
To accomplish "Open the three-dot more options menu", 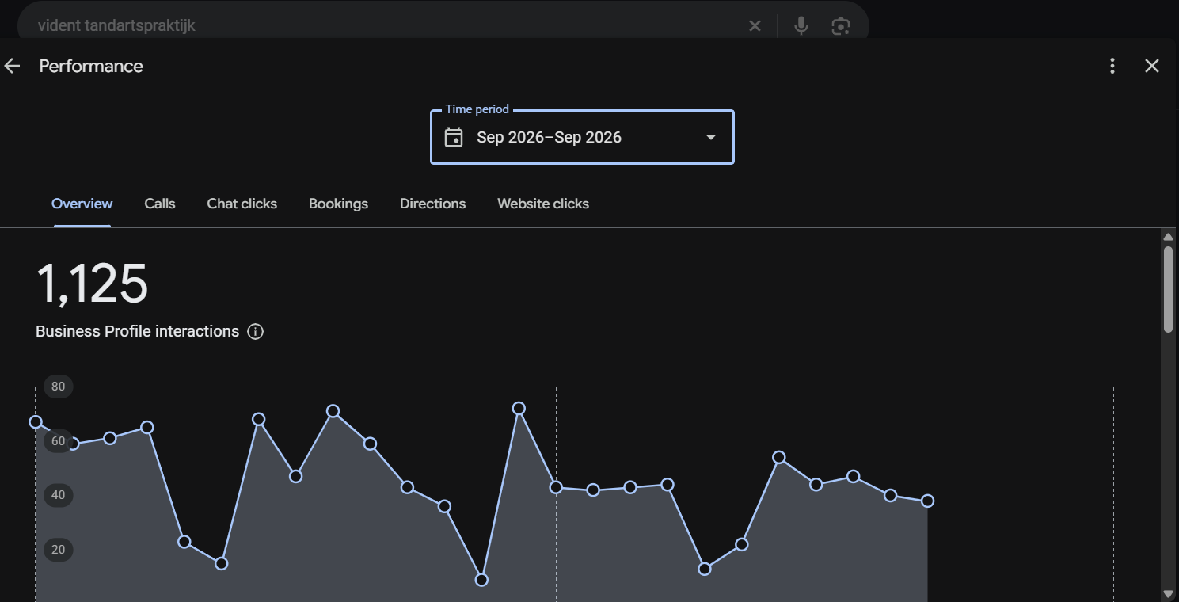I will coord(1112,66).
